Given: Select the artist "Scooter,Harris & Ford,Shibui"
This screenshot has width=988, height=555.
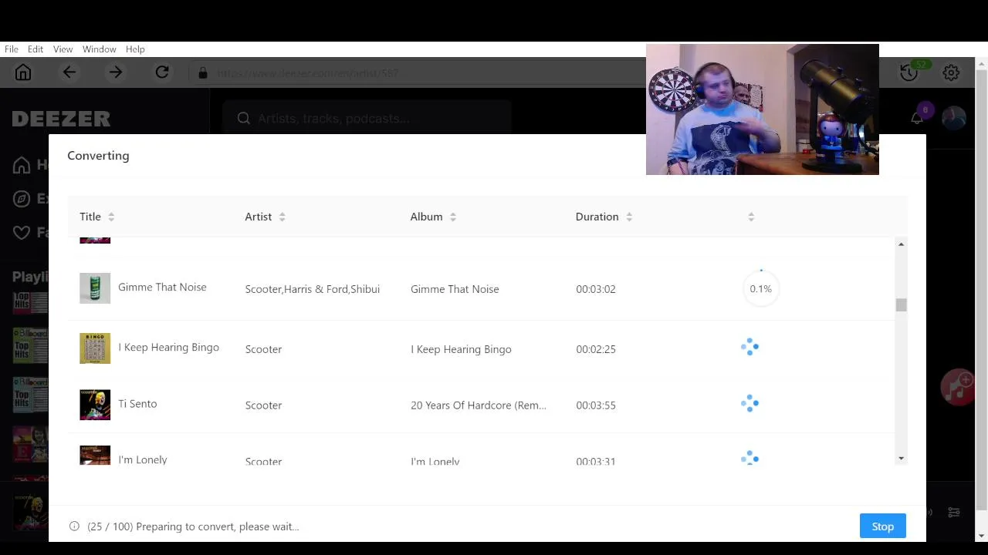Looking at the screenshot, I should coord(313,289).
